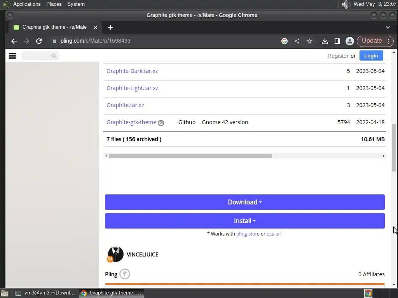Open the Places menu
Screen dimensions: 398x298
point(54,4)
